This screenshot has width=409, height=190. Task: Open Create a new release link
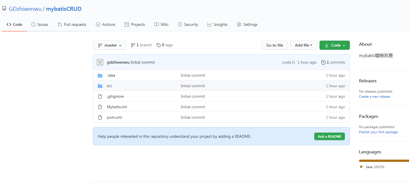(x=374, y=96)
